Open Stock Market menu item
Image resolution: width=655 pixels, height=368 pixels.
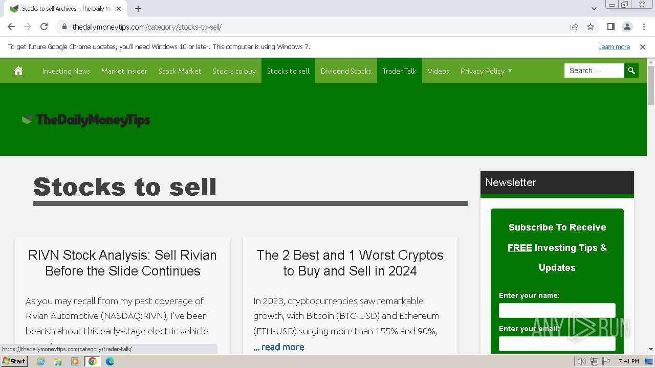click(180, 71)
